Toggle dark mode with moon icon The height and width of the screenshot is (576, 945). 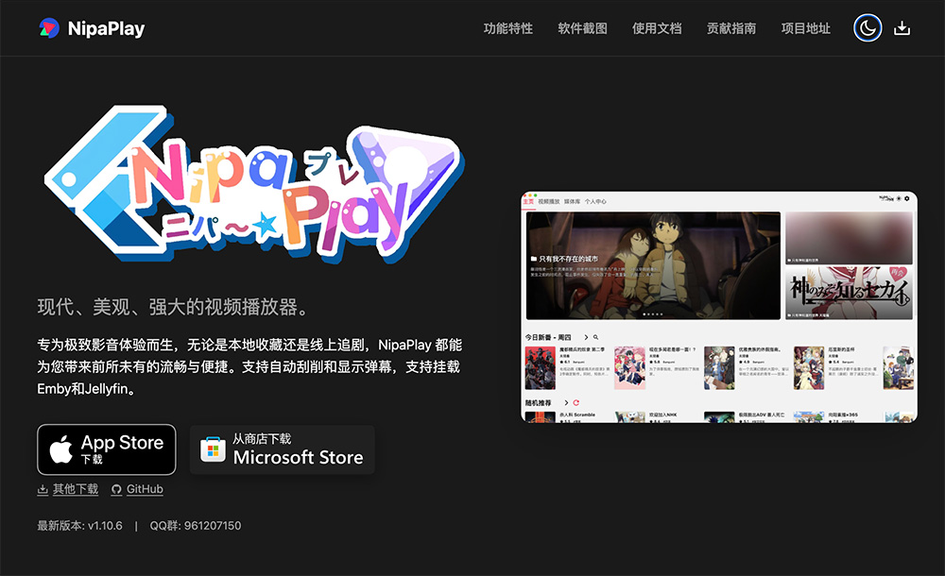pyautogui.click(x=868, y=28)
